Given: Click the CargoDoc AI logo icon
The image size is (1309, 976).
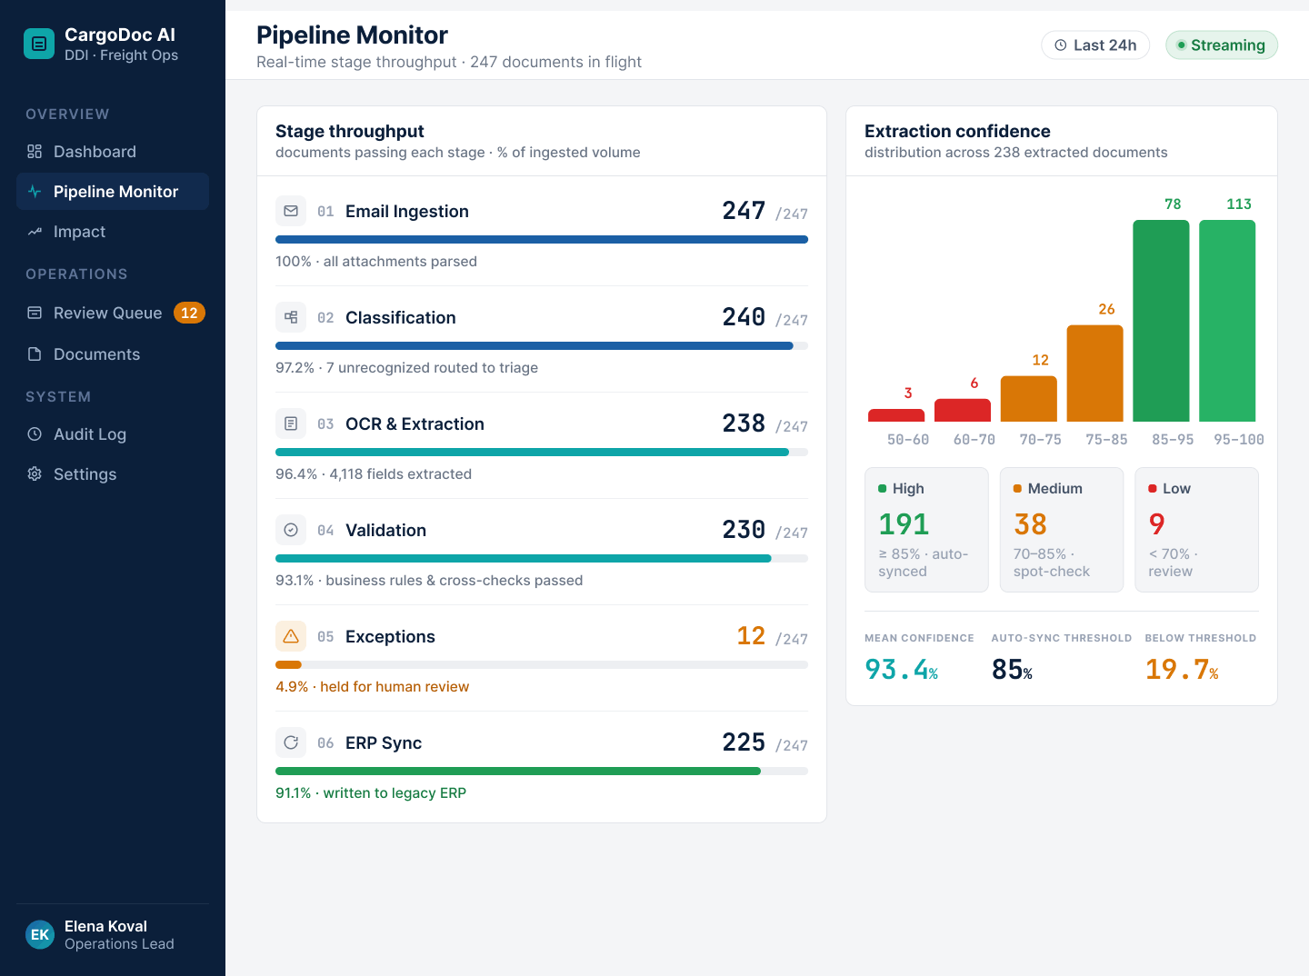Looking at the screenshot, I should click(x=39, y=44).
